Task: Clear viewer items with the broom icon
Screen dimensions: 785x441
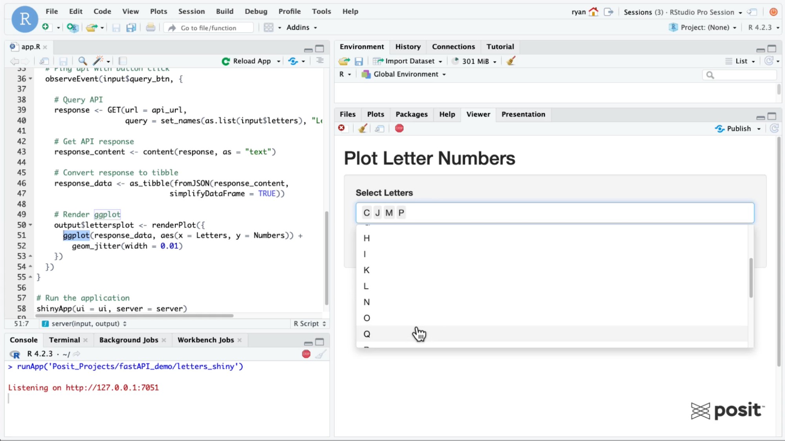Action: coord(362,129)
